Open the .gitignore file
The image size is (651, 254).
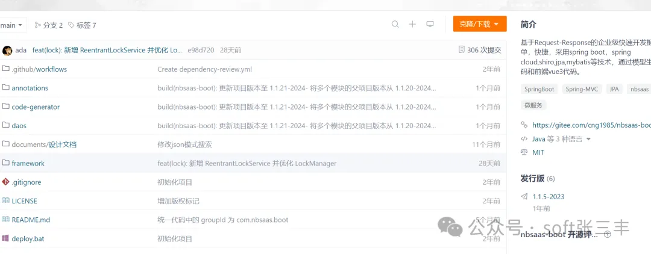[26, 182]
